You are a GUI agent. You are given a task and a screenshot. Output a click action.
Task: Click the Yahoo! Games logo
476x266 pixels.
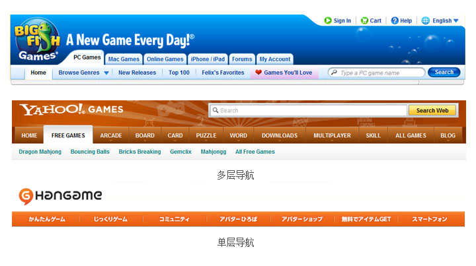pos(71,110)
